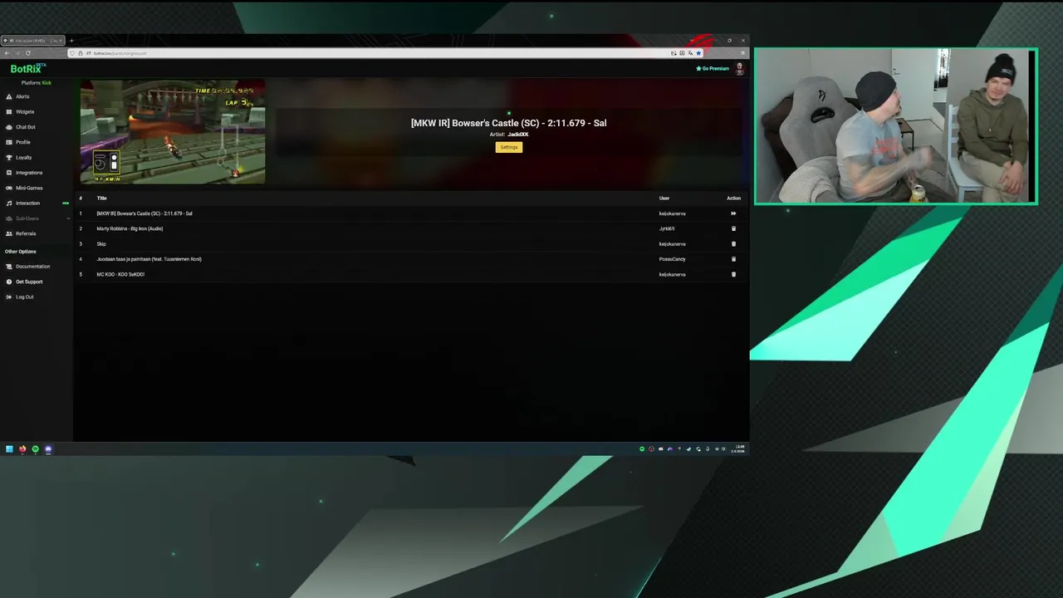Open the Widgets grid icon
This screenshot has height=598, width=1063.
(x=8, y=111)
